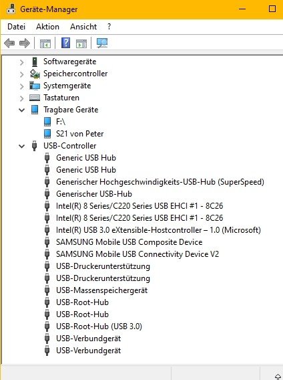This screenshot has height=380, width=283.
Task: Click the Speichercontroller category icon
Action: 35,74
